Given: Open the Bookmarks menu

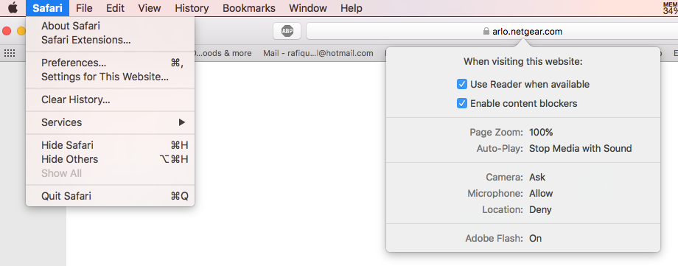Looking at the screenshot, I should (248, 8).
